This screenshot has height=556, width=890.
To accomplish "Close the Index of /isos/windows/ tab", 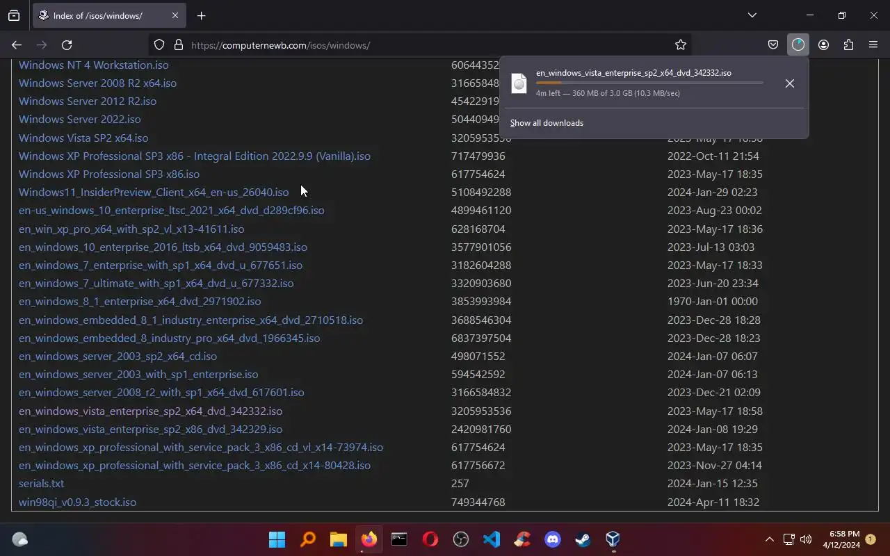I will 175,15.
